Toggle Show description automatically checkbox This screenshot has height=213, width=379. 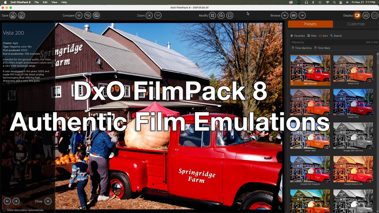4,210
